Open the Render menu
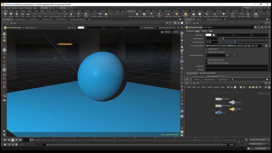This screenshot has height=153, width=272. pyautogui.click(x=14, y=8)
